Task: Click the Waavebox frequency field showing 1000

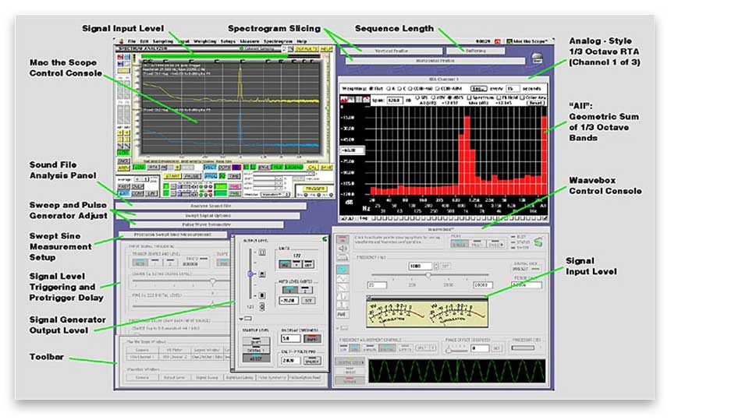Action: (420, 266)
